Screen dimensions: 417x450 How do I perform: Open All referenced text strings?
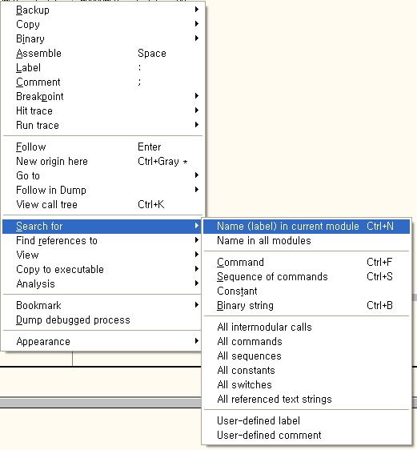(307, 400)
